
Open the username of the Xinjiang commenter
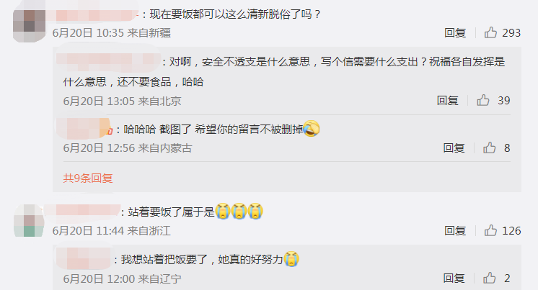[x=95, y=14]
